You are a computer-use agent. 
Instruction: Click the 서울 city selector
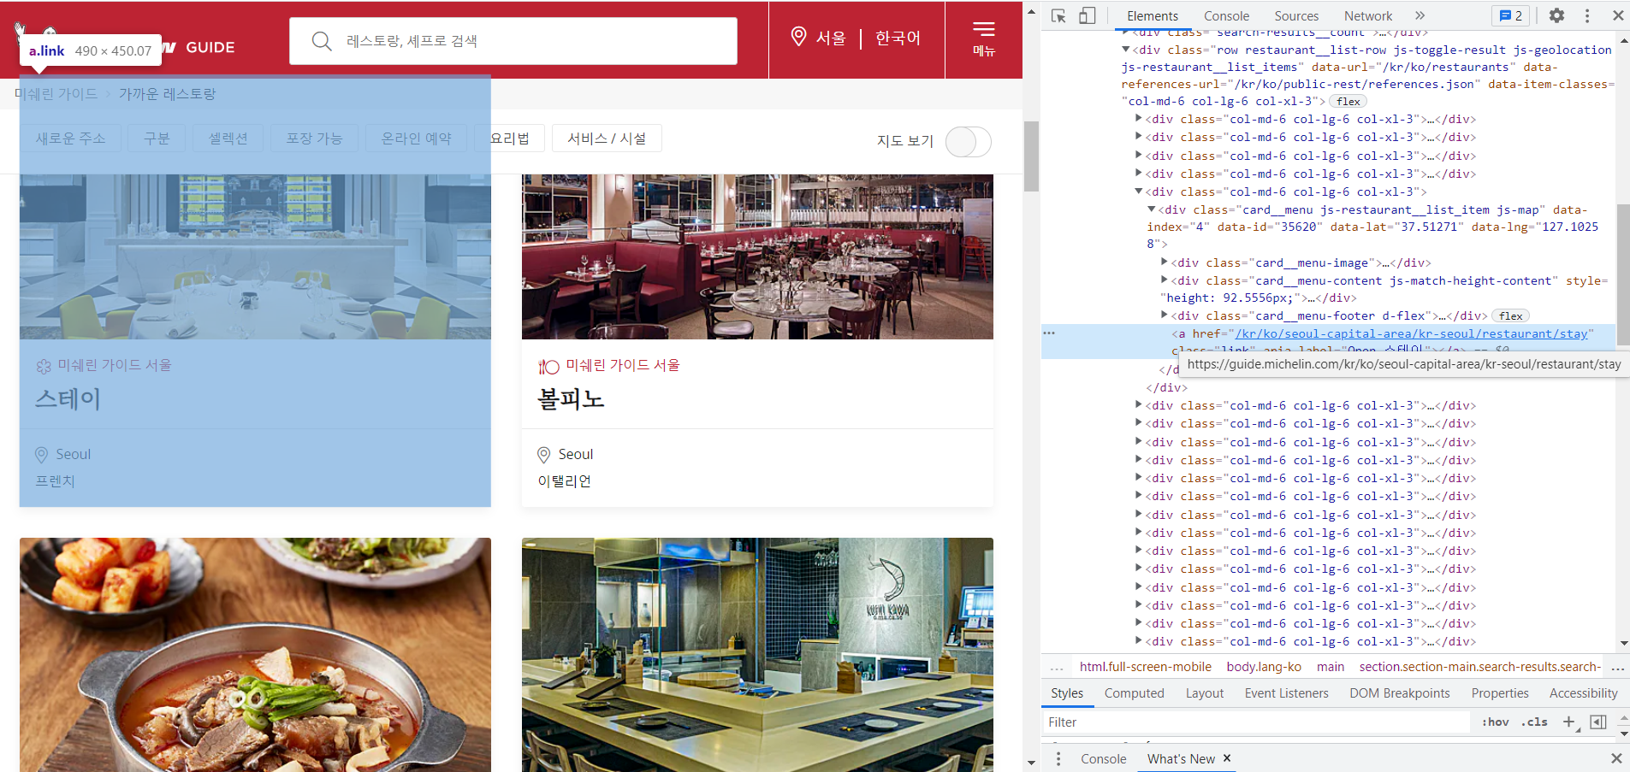tap(830, 38)
